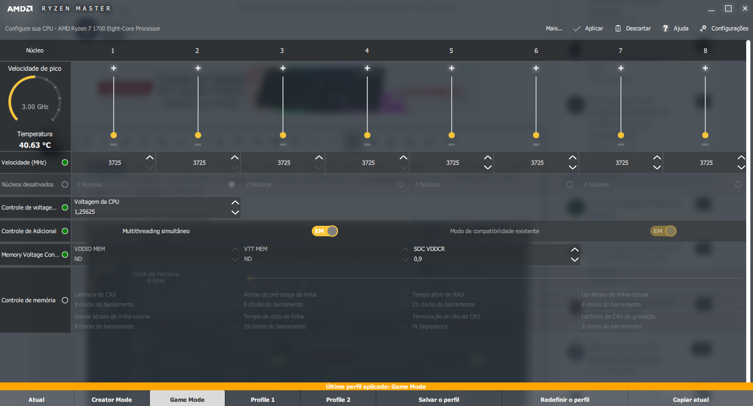Toggle the Núcleos desativados indicator

(x=65, y=184)
